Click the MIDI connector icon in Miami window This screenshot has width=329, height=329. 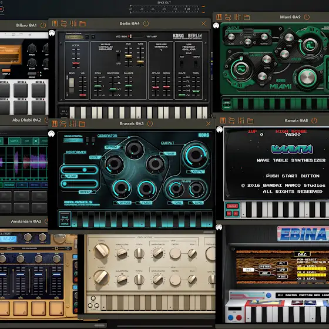coord(216,26)
